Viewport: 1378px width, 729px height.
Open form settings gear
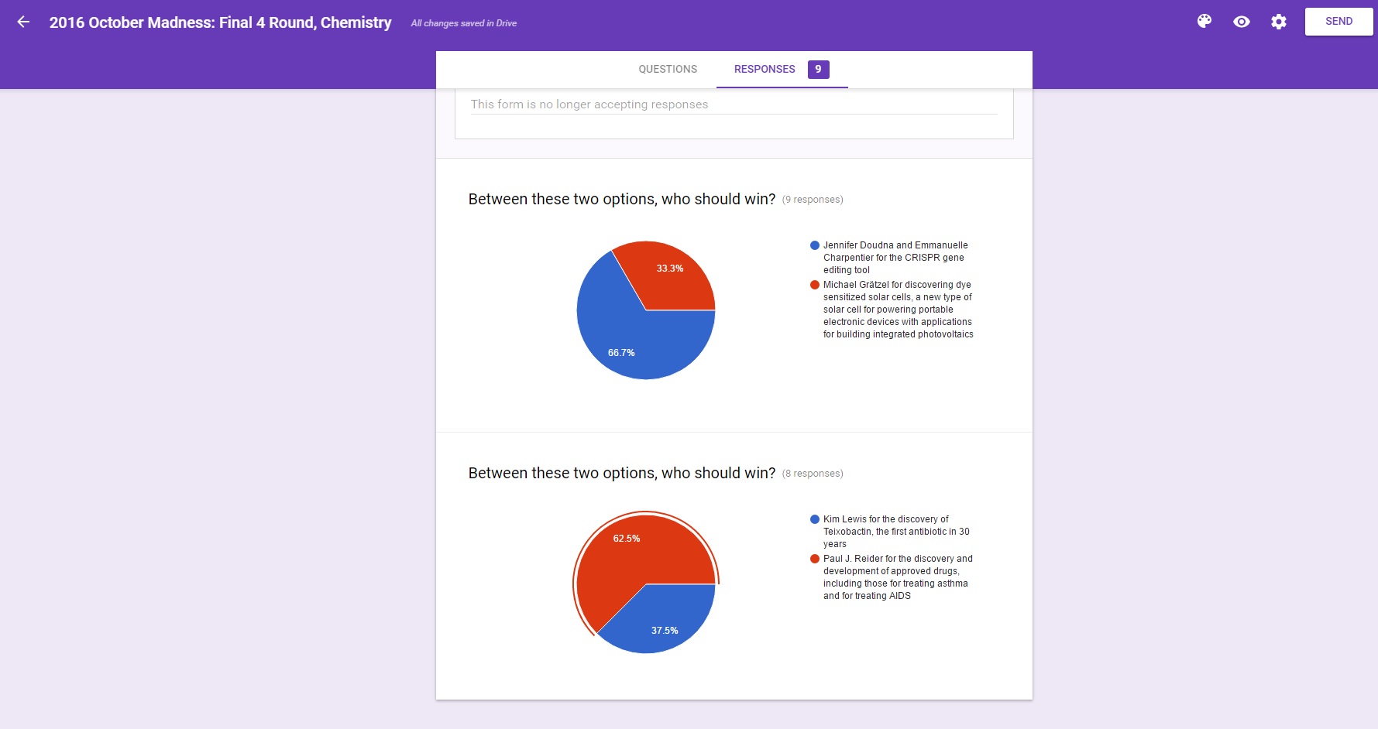tap(1278, 22)
